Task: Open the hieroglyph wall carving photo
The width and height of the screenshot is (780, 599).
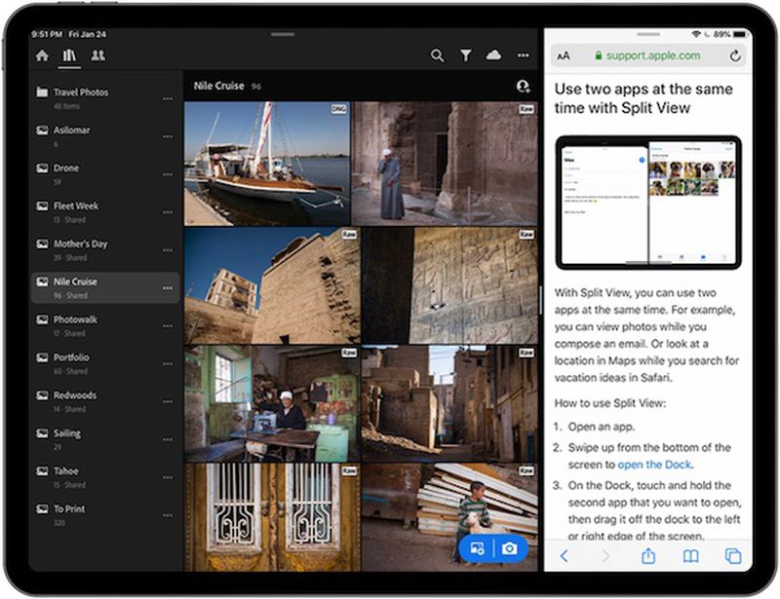Action: point(449,285)
